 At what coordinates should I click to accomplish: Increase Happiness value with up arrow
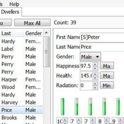[95, 64]
